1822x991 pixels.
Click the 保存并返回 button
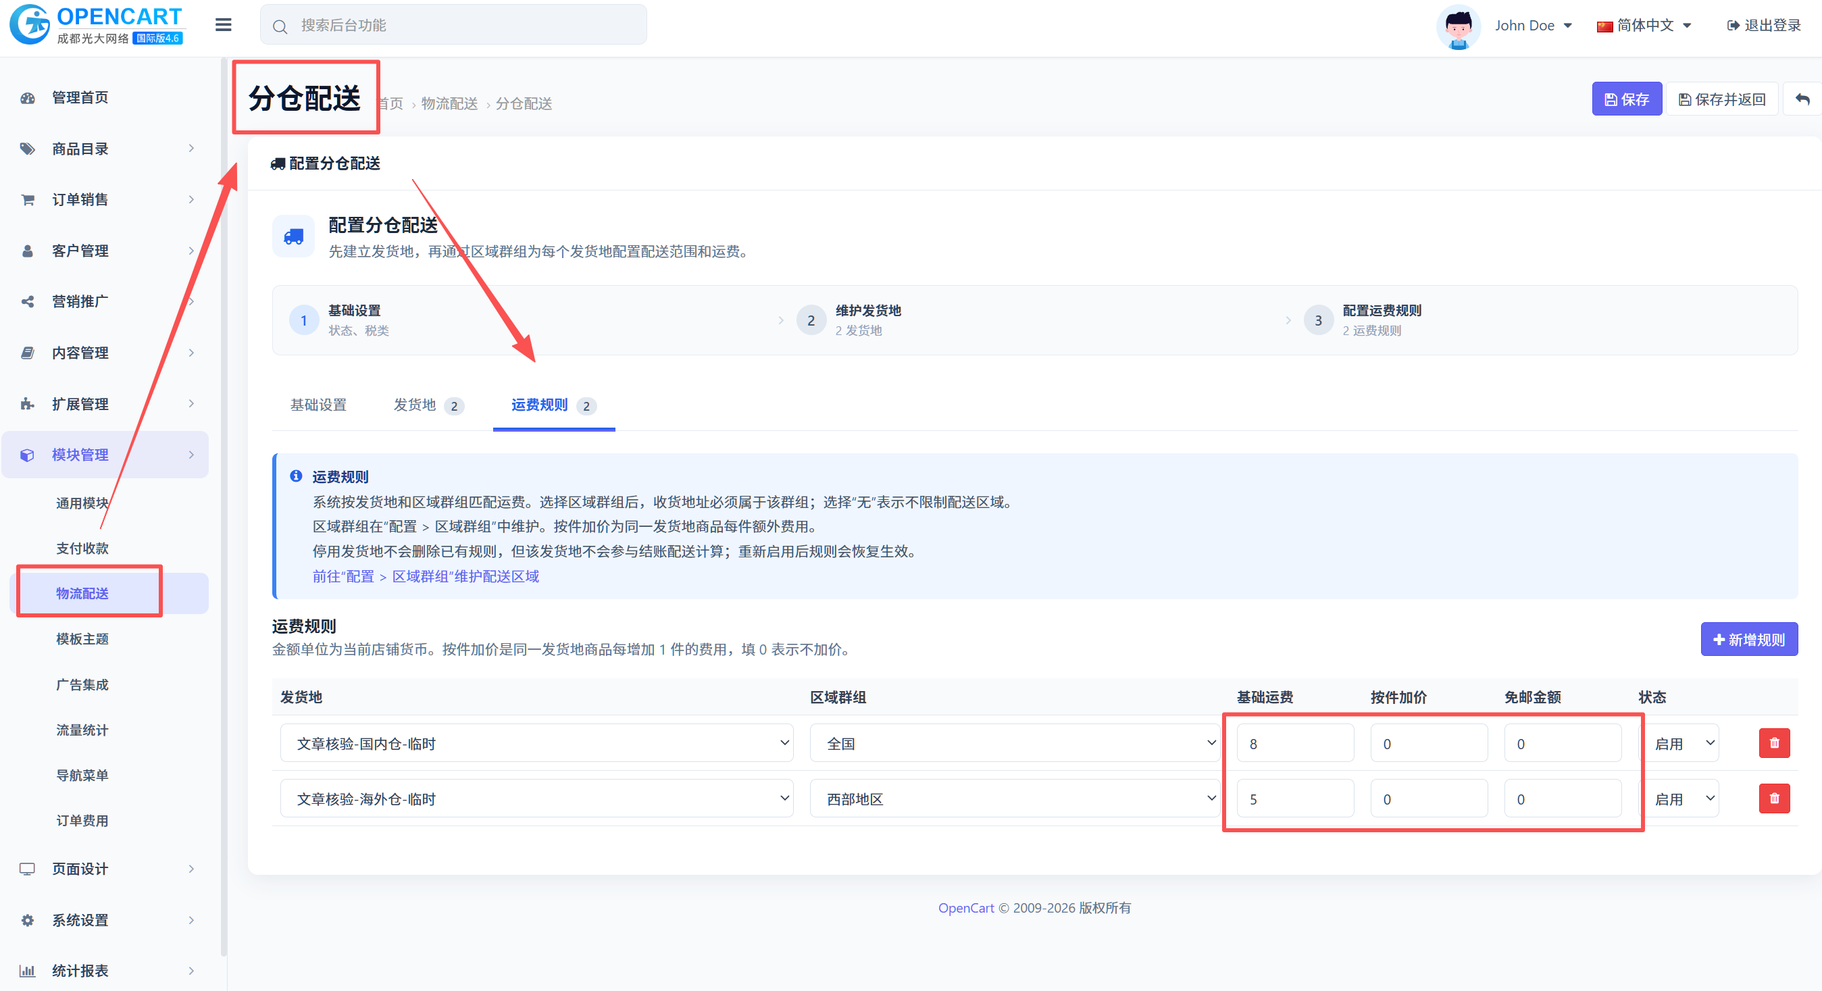(1721, 99)
